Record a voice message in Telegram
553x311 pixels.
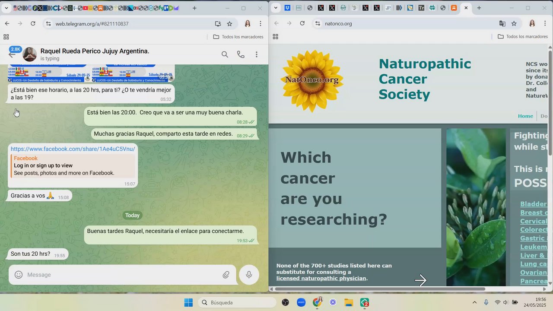[x=249, y=275]
